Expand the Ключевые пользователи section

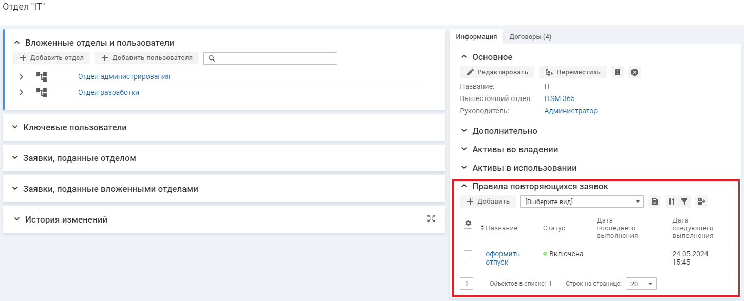click(75, 127)
